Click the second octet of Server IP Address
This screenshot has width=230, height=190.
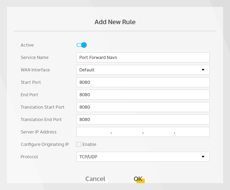(127, 132)
